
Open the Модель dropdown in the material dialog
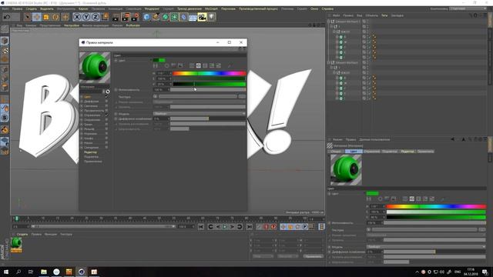point(200,114)
